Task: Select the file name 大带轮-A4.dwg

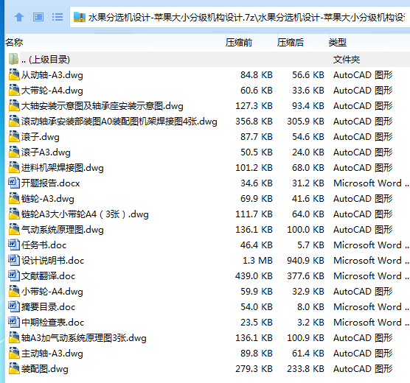Action: tap(52, 91)
